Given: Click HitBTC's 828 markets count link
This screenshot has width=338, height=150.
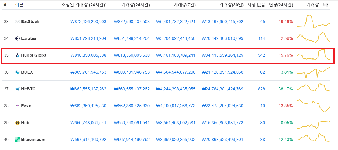Looking at the screenshot, I should [x=261, y=89].
